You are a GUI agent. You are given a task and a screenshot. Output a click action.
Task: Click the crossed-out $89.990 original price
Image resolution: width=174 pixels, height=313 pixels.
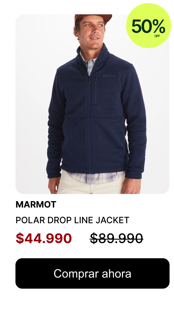click(116, 238)
